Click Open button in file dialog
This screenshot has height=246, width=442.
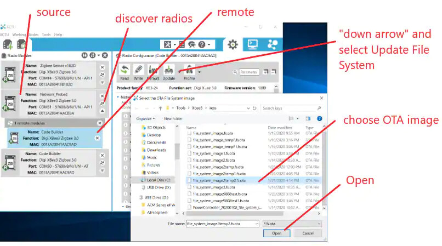(x=276, y=233)
